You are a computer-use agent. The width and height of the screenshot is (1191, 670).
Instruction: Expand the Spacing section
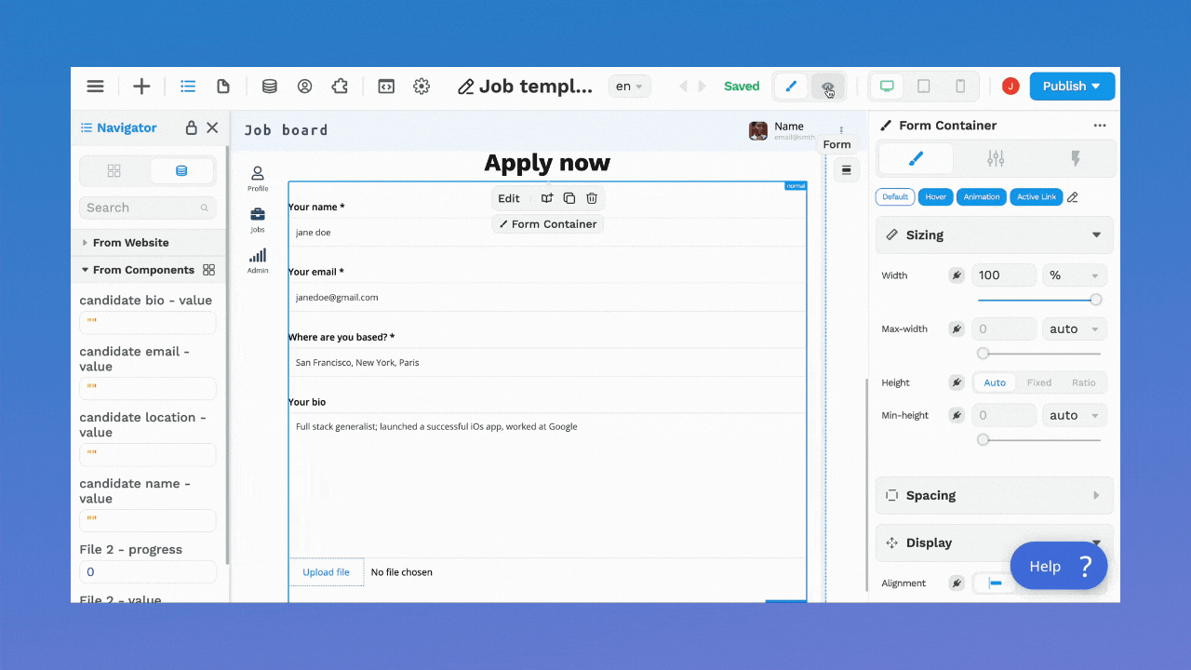994,495
